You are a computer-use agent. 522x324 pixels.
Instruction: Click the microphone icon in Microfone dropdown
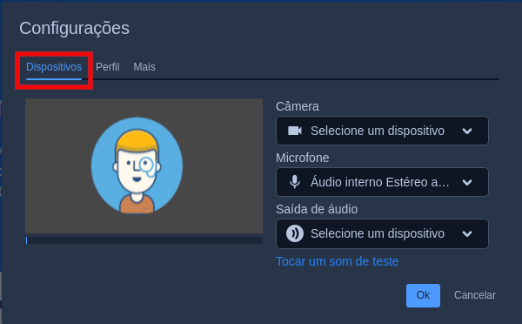pos(295,182)
